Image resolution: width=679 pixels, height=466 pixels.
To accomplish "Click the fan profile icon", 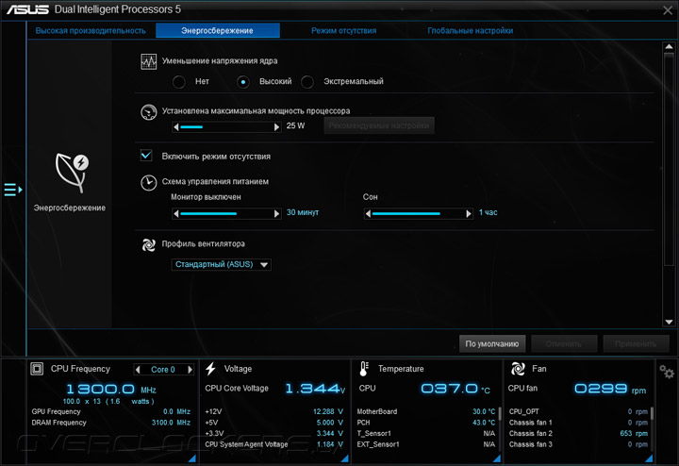I will point(149,244).
